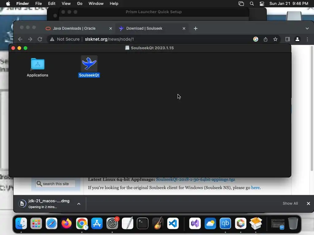Reload the Soulseek page
The image size is (314, 235).
coord(40,39)
